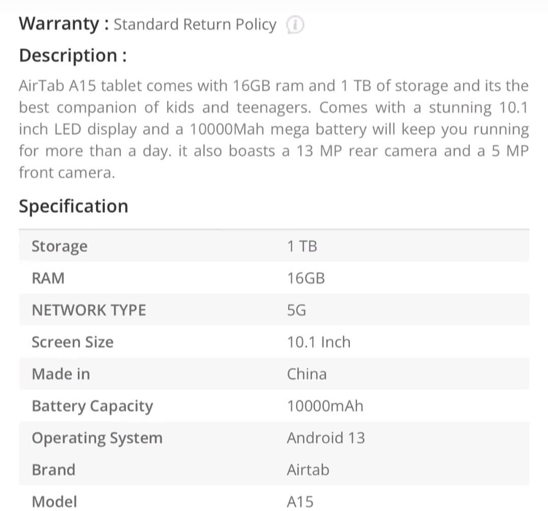Click the 5G network value
Screen dimensions: 548x511
coord(296,310)
